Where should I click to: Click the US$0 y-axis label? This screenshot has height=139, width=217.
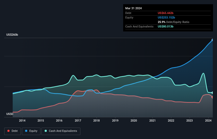[x=10, y=114]
